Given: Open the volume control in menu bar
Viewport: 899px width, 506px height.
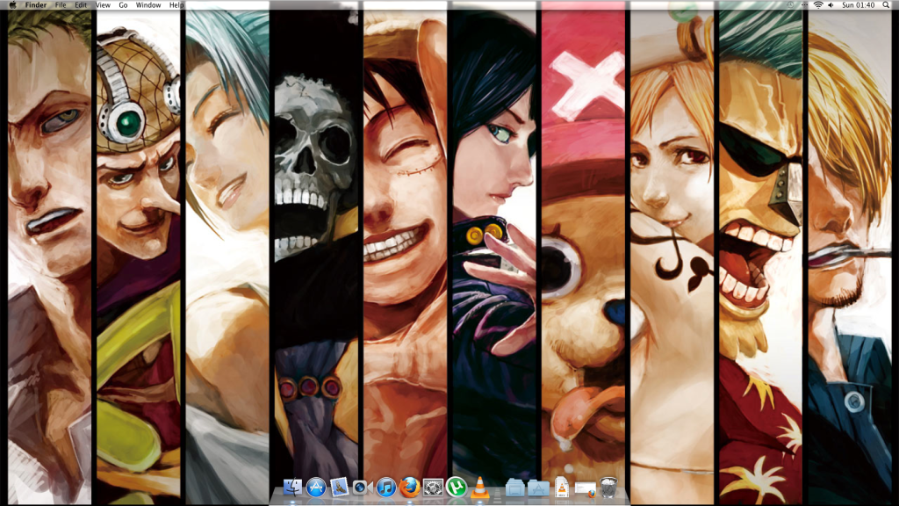Looking at the screenshot, I should (x=831, y=5).
